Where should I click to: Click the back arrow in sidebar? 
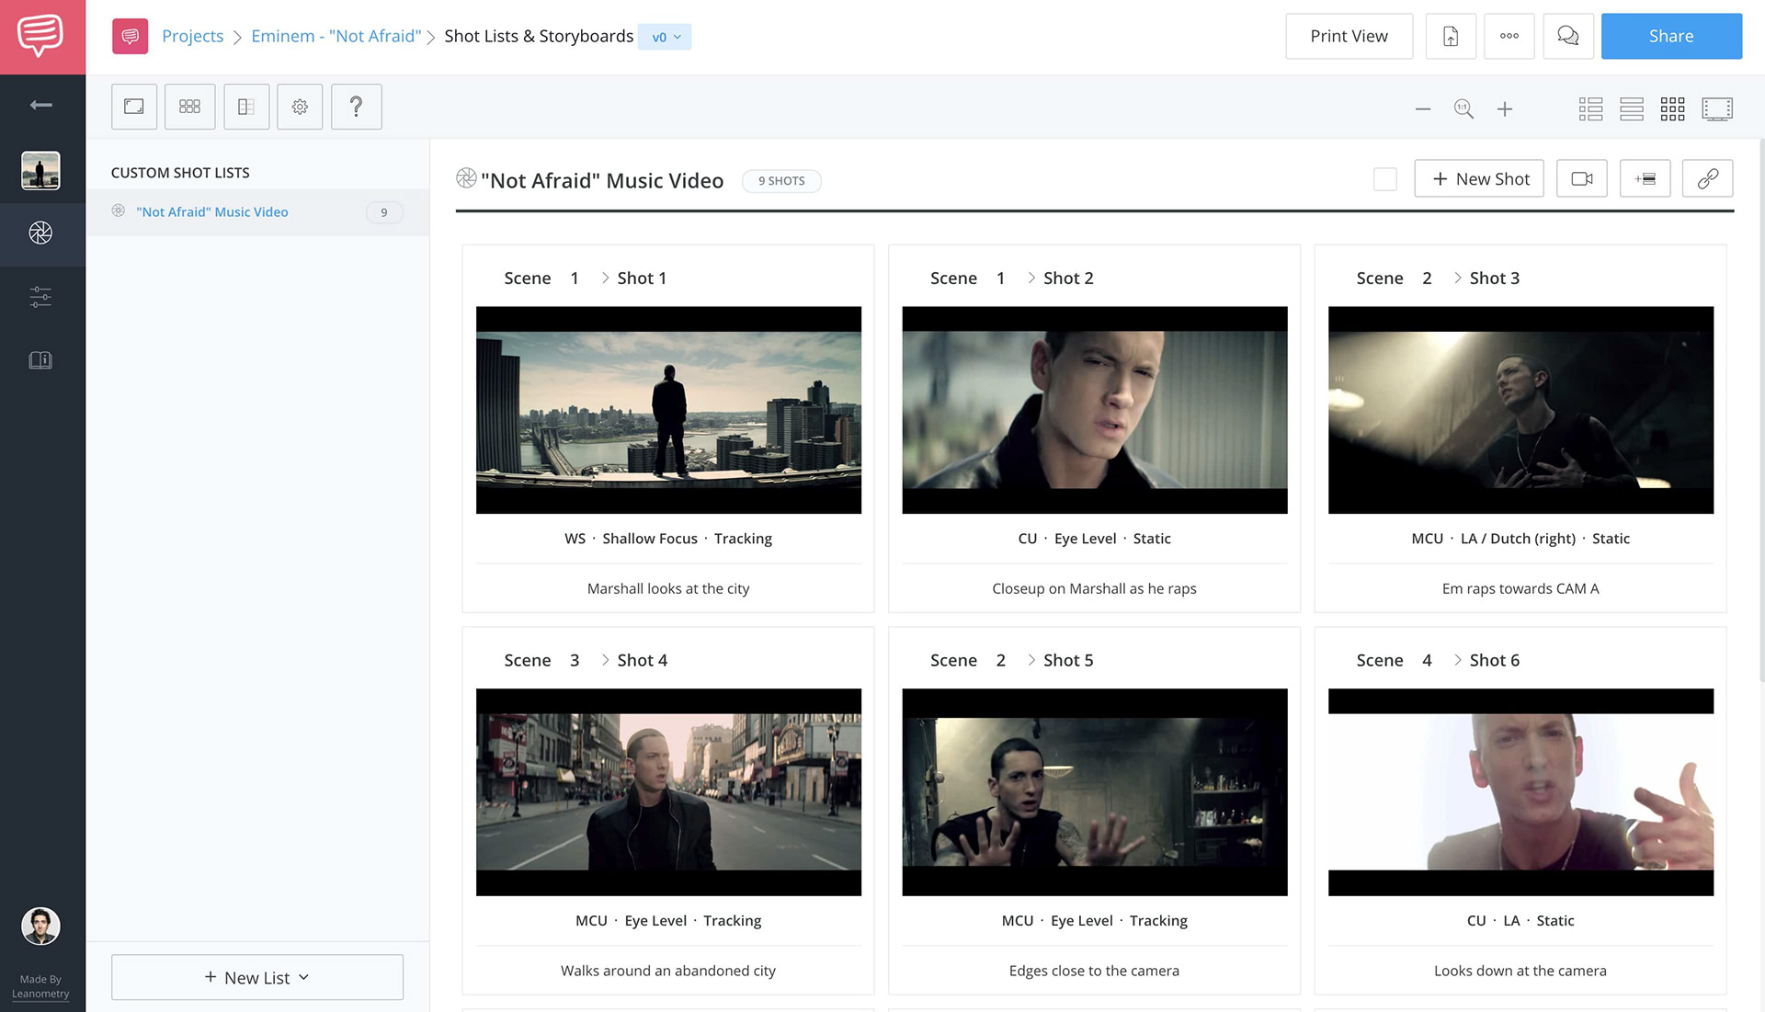tap(40, 105)
